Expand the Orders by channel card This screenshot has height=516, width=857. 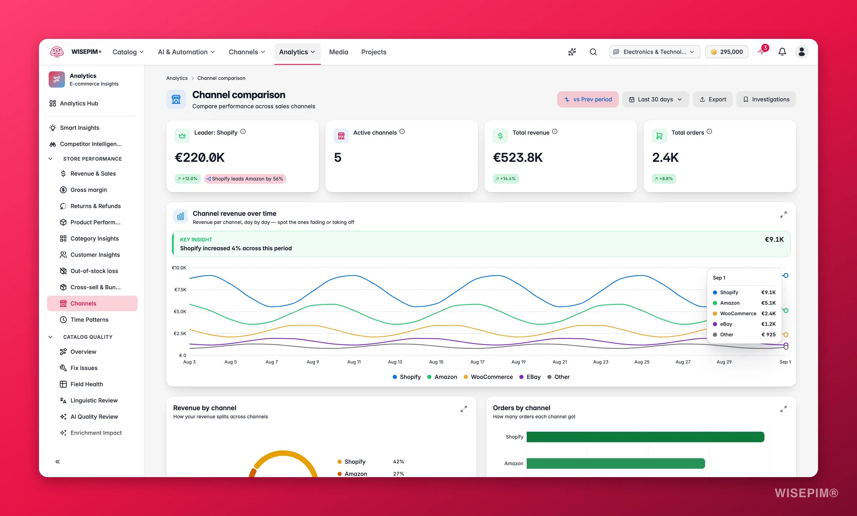pyautogui.click(x=783, y=409)
